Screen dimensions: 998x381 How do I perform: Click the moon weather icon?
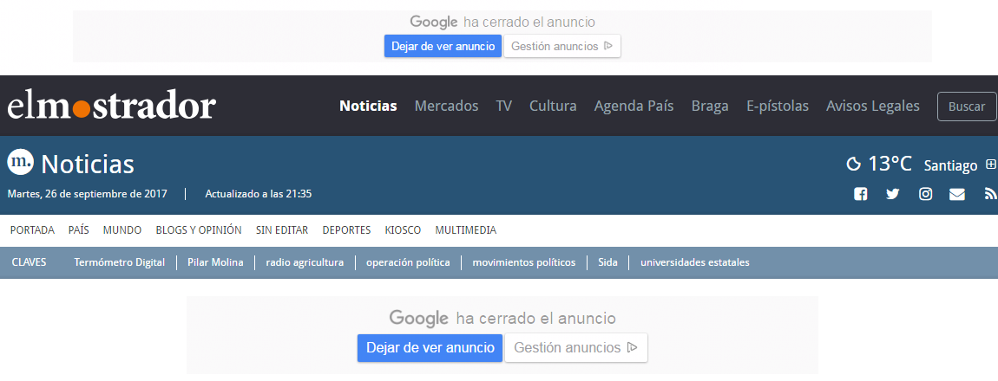853,164
